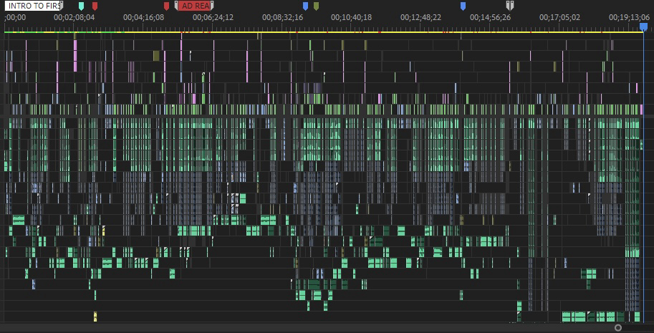The height and width of the screenshot is (333, 654).
Task: Click the blue marker near timecode 00;08;32;16
Action: click(305, 6)
